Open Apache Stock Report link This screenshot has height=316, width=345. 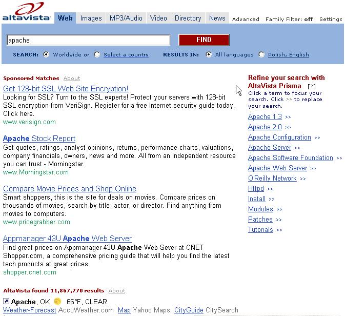[x=39, y=139]
